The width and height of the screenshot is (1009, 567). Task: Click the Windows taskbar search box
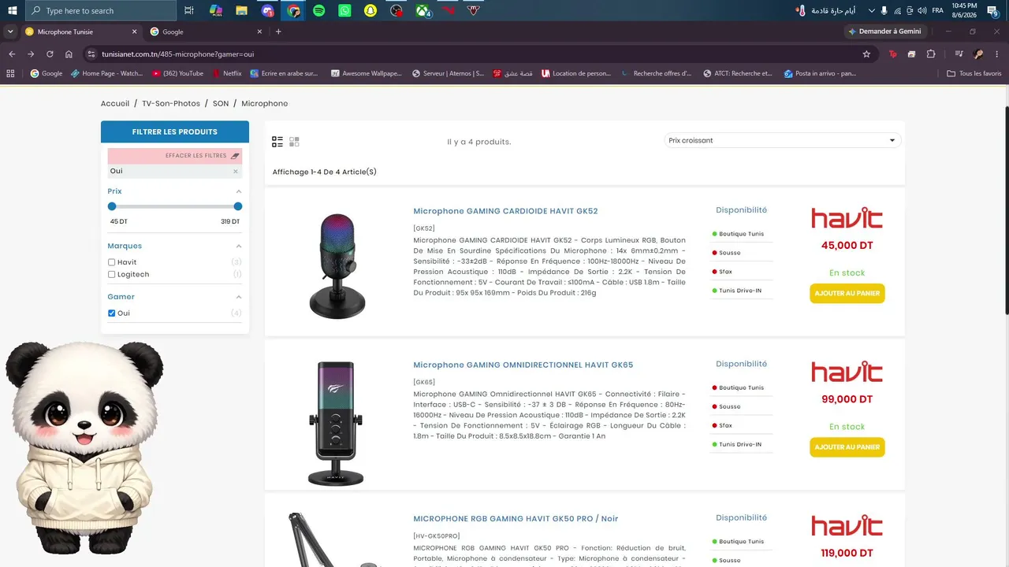pos(101,11)
